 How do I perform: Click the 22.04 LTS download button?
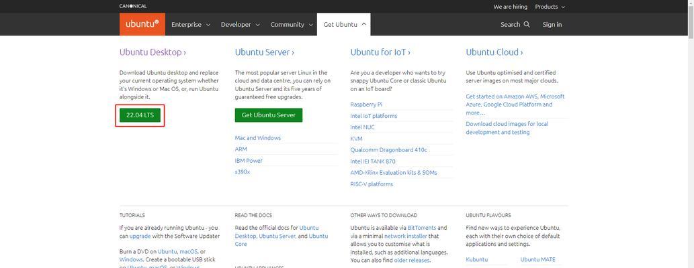click(140, 115)
